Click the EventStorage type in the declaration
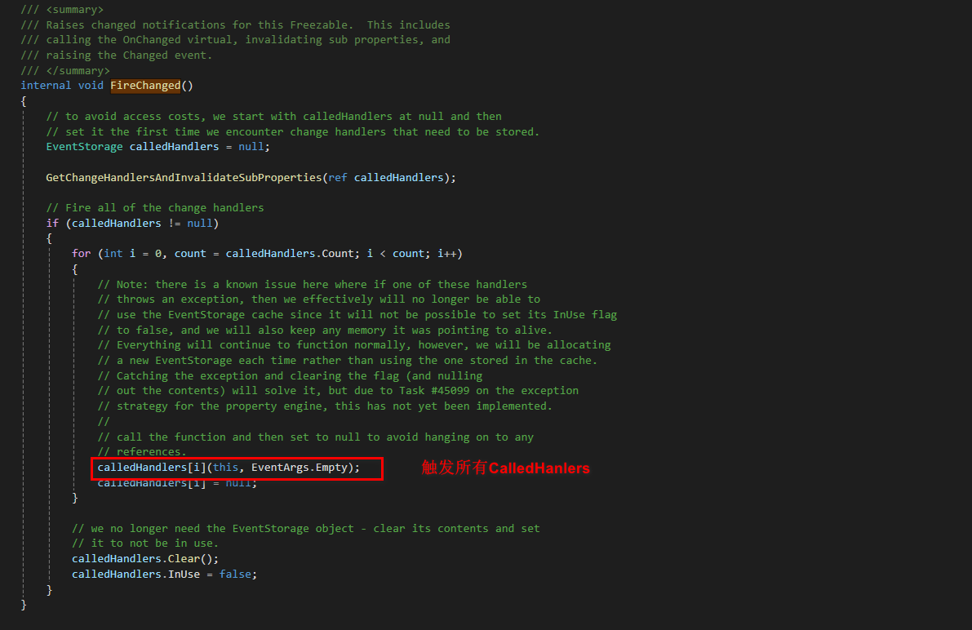Image resolution: width=972 pixels, height=630 pixels. pyautogui.click(x=84, y=147)
